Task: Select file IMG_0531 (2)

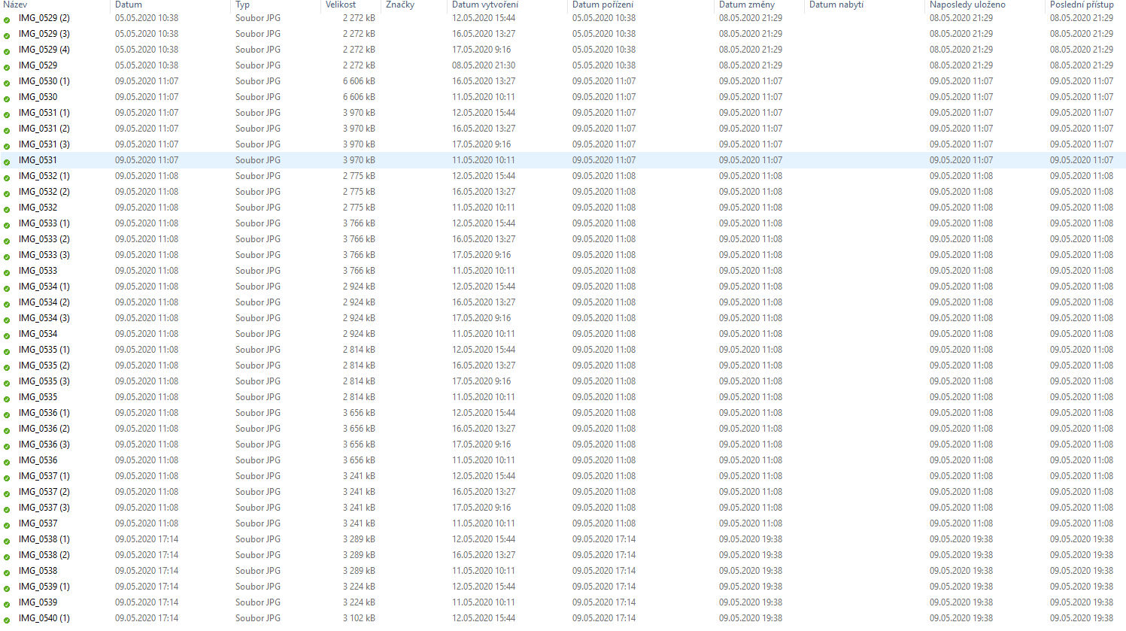Action: pos(44,129)
